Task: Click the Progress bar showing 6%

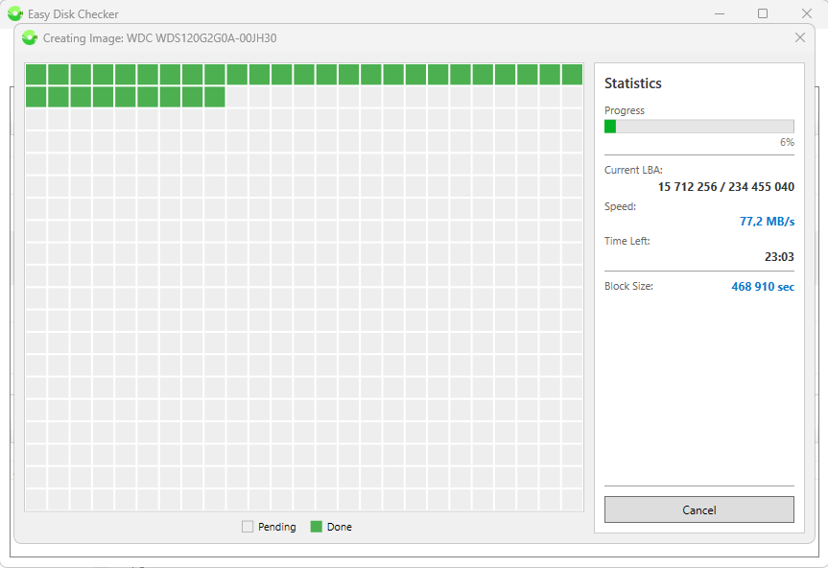Action: (698, 126)
